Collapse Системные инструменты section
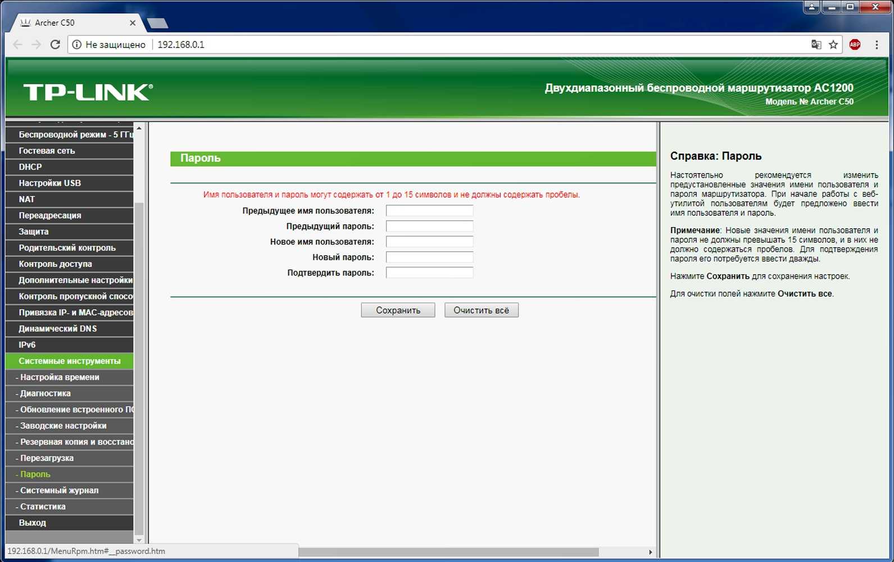 pyautogui.click(x=69, y=361)
